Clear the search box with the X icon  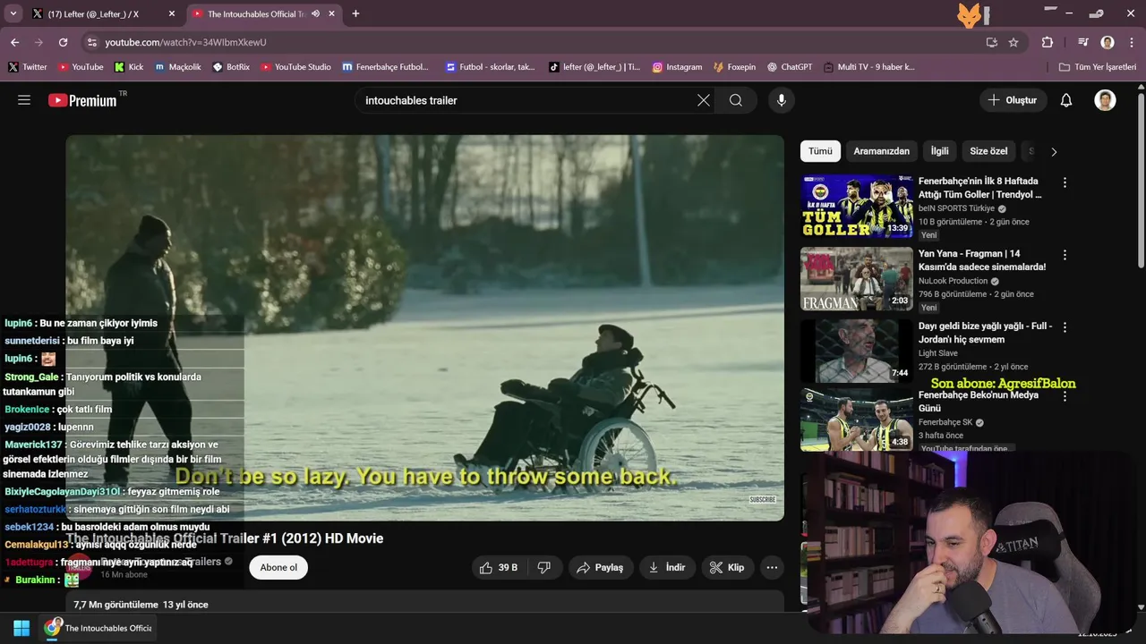[704, 100]
